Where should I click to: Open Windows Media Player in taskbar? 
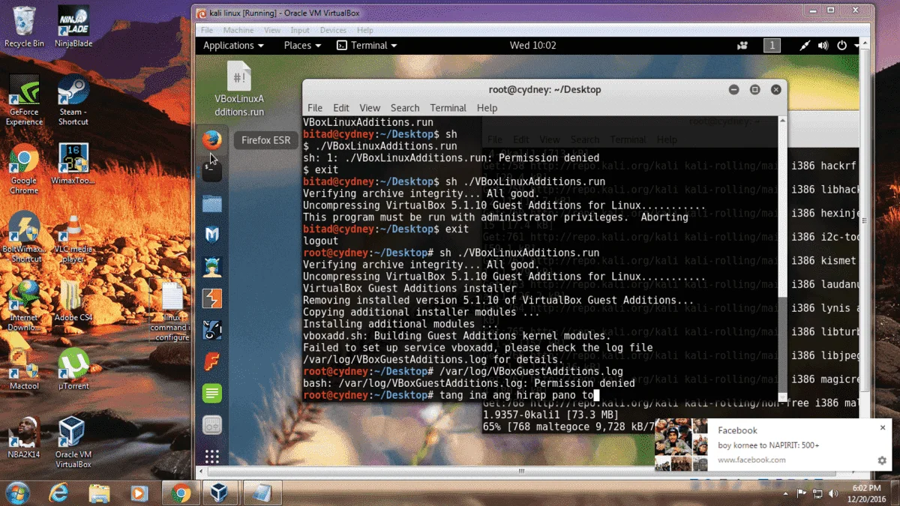point(139,493)
